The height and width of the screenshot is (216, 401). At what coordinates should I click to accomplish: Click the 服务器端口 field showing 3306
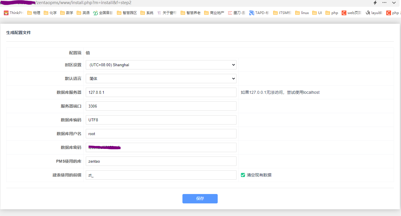tap(161, 106)
